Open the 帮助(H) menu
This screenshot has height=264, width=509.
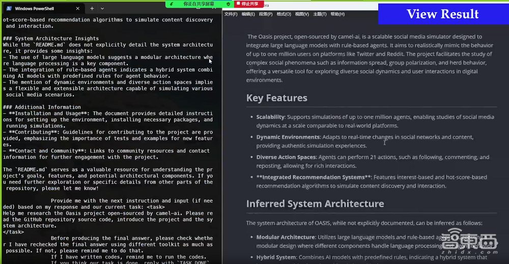337,14
